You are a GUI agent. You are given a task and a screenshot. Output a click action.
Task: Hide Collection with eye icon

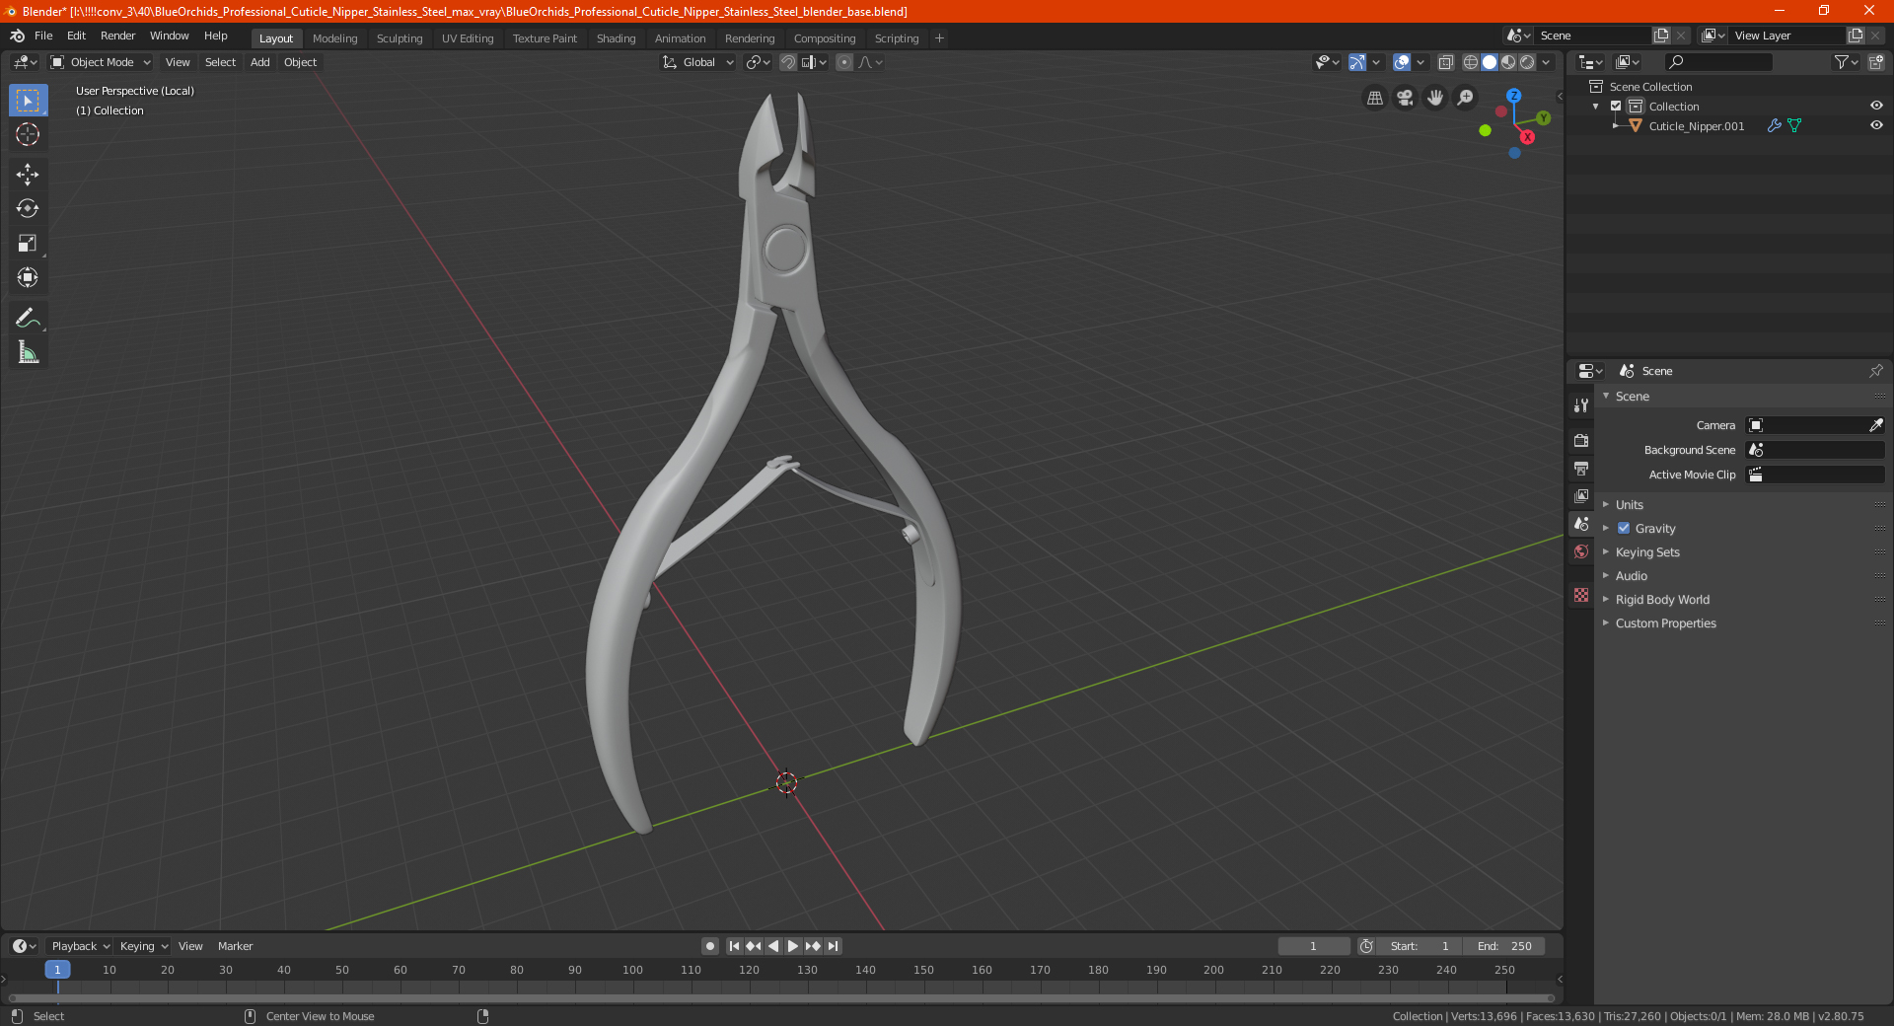coord(1876,106)
